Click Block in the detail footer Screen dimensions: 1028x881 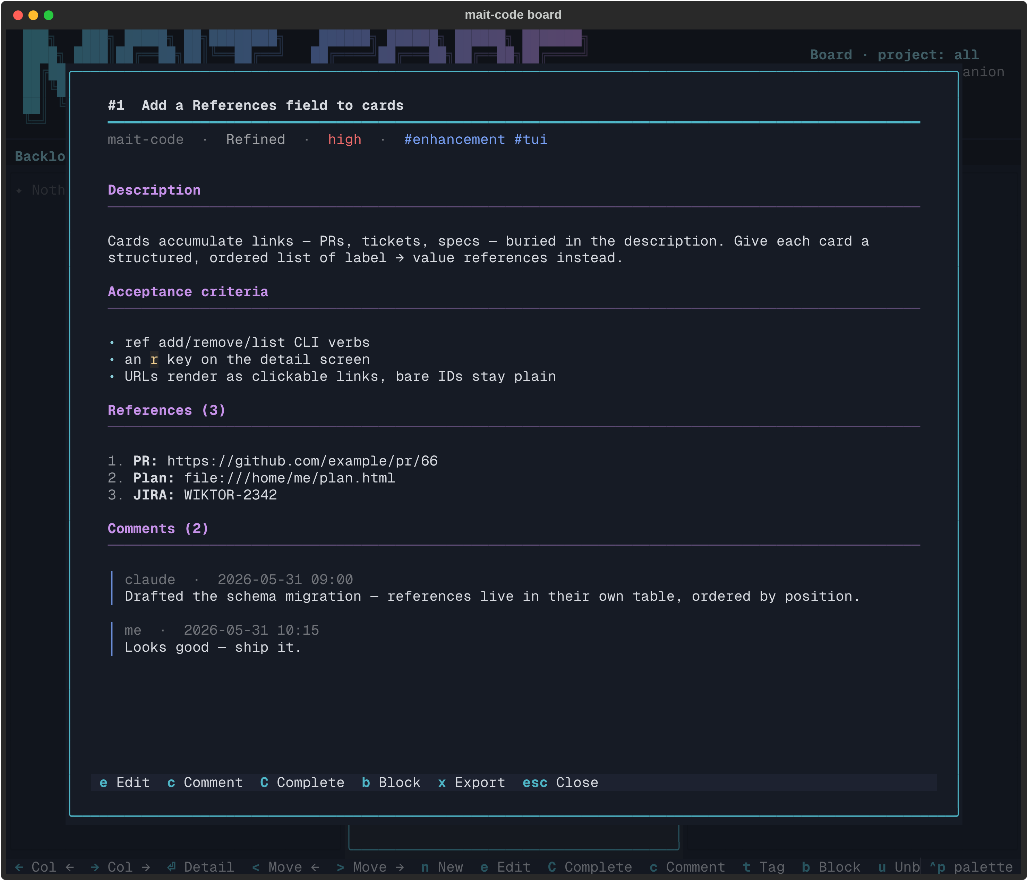(391, 782)
